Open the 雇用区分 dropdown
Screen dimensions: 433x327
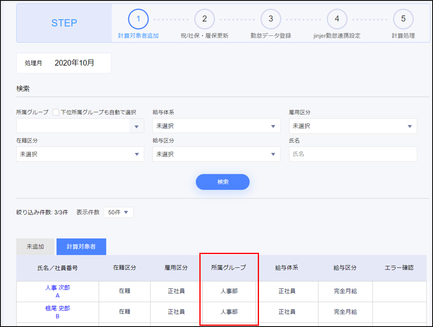(x=353, y=126)
